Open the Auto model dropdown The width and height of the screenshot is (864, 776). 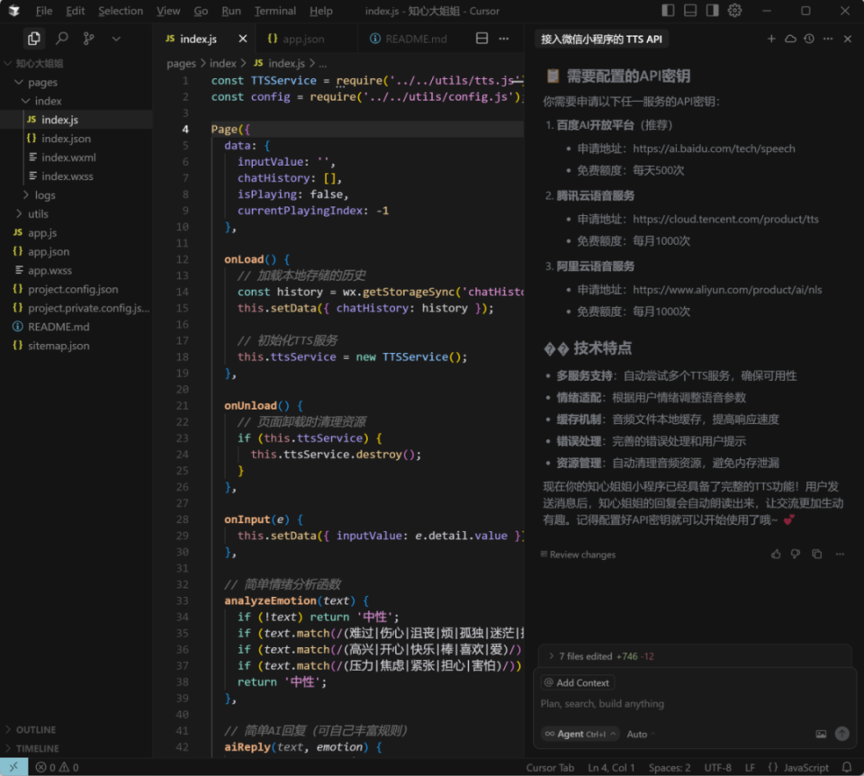pos(641,734)
